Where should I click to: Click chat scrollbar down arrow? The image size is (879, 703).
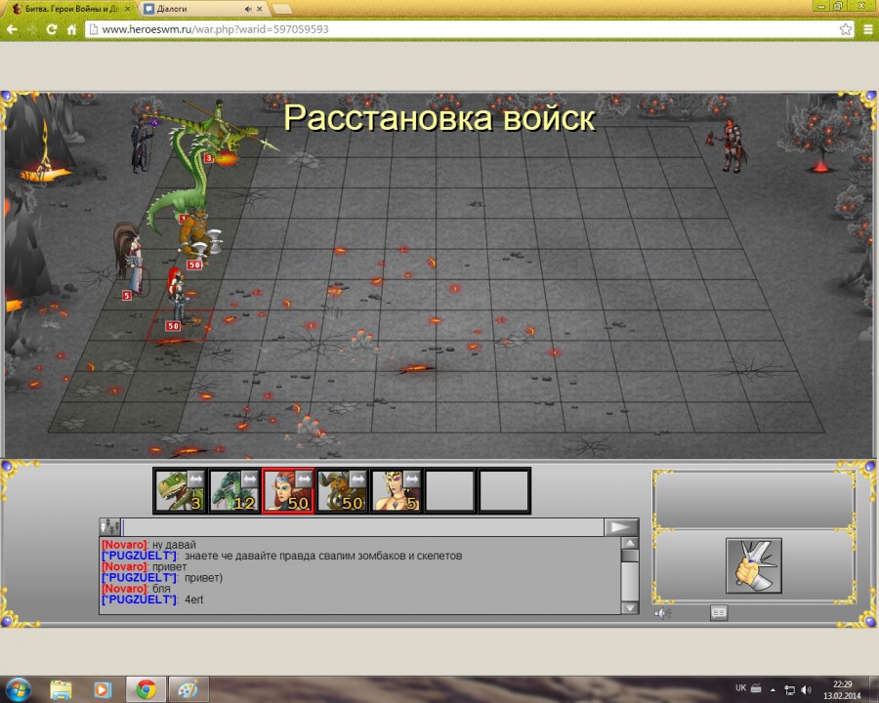tap(630, 607)
